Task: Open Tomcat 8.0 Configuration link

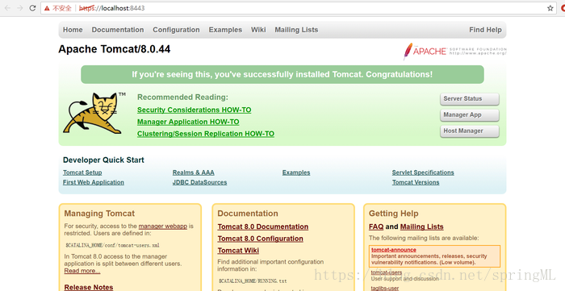Action: tap(260, 239)
